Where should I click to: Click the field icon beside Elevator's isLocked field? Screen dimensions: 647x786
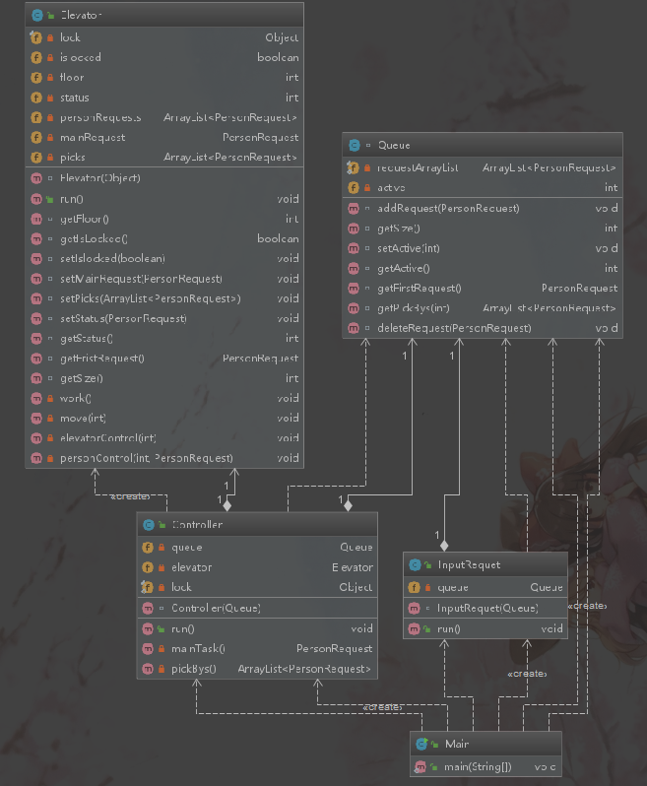pos(36,58)
